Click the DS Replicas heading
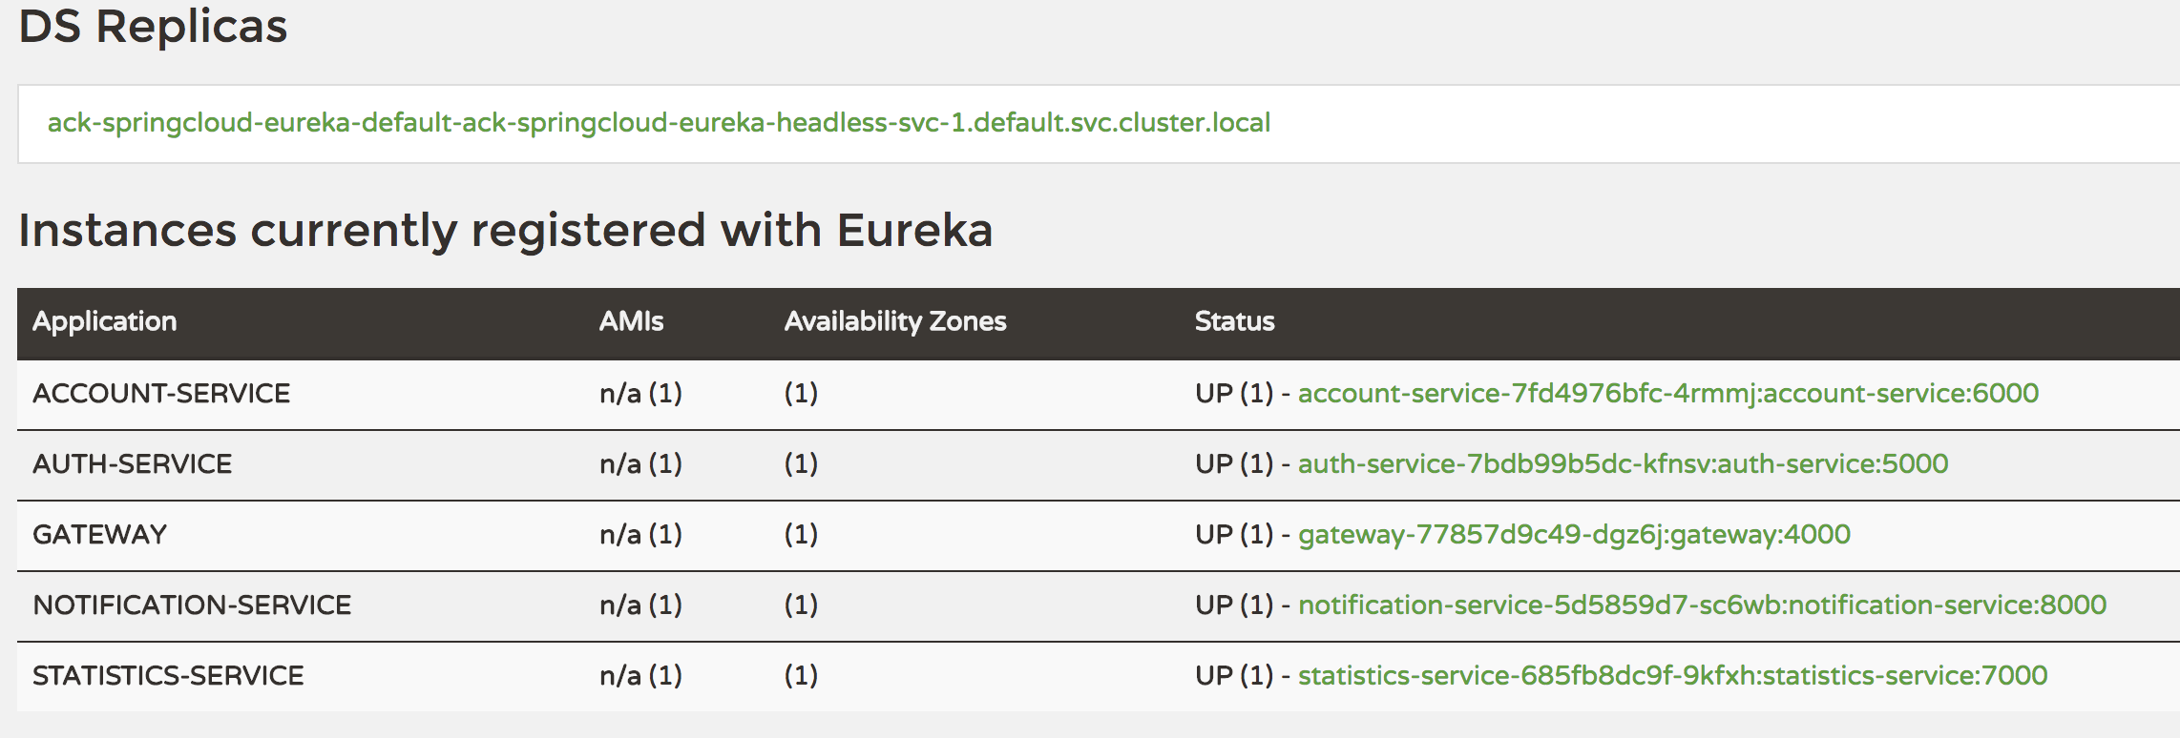Screen dimensions: 2180x738 pyautogui.click(x=153, y=27)
